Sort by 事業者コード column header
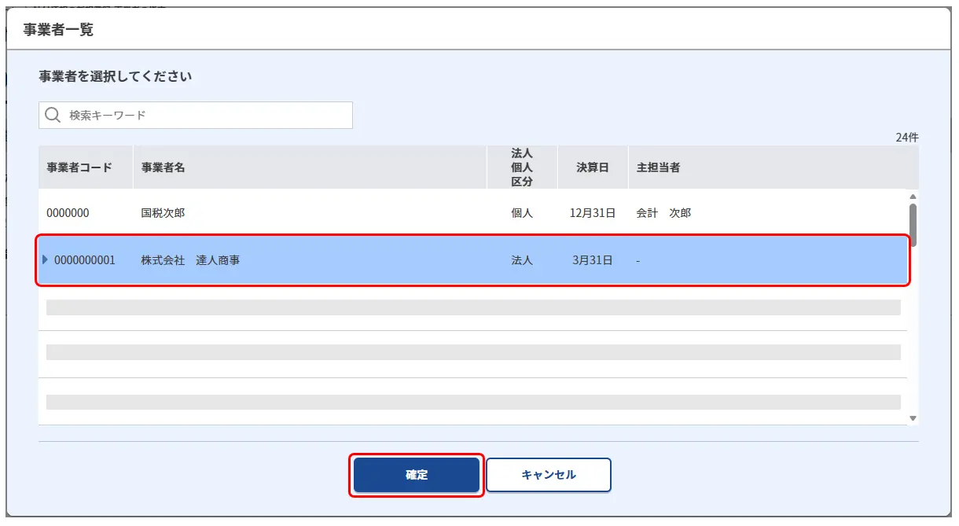Screen dimensions: 959x526 point(79,167)
